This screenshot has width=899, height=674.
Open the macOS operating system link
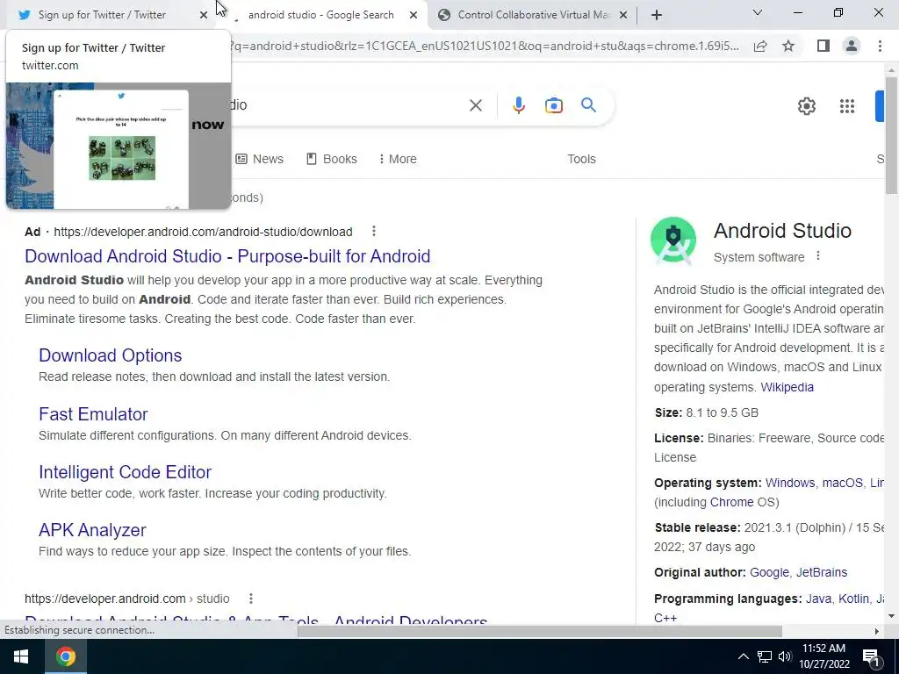[842, 483]
